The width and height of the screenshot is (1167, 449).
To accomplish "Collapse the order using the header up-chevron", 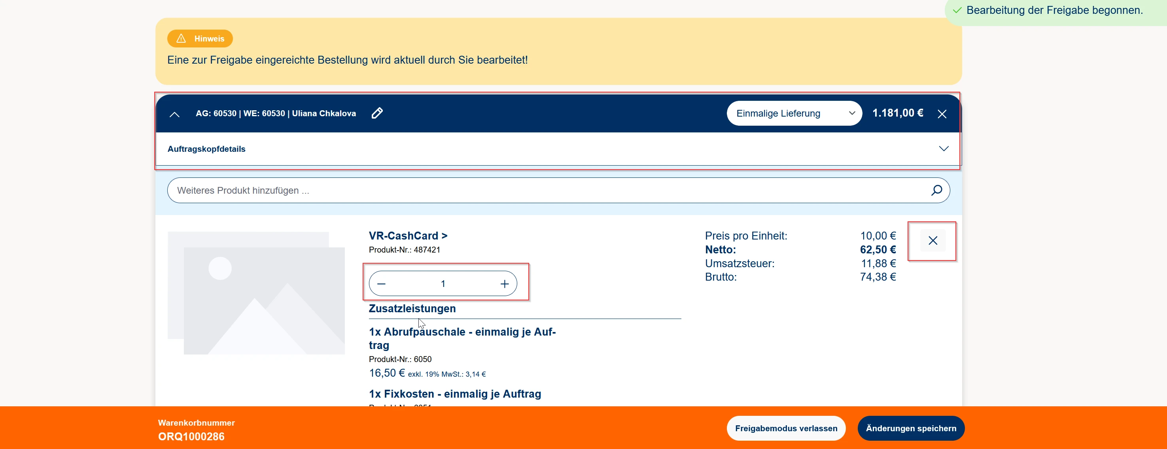I will (174, 115).
